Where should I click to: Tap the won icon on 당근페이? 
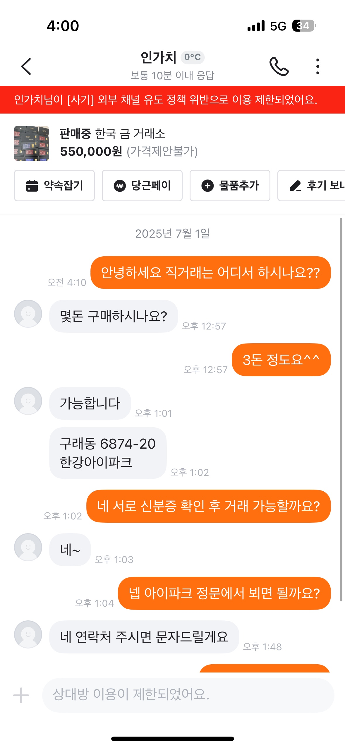[x=120, y=186]
